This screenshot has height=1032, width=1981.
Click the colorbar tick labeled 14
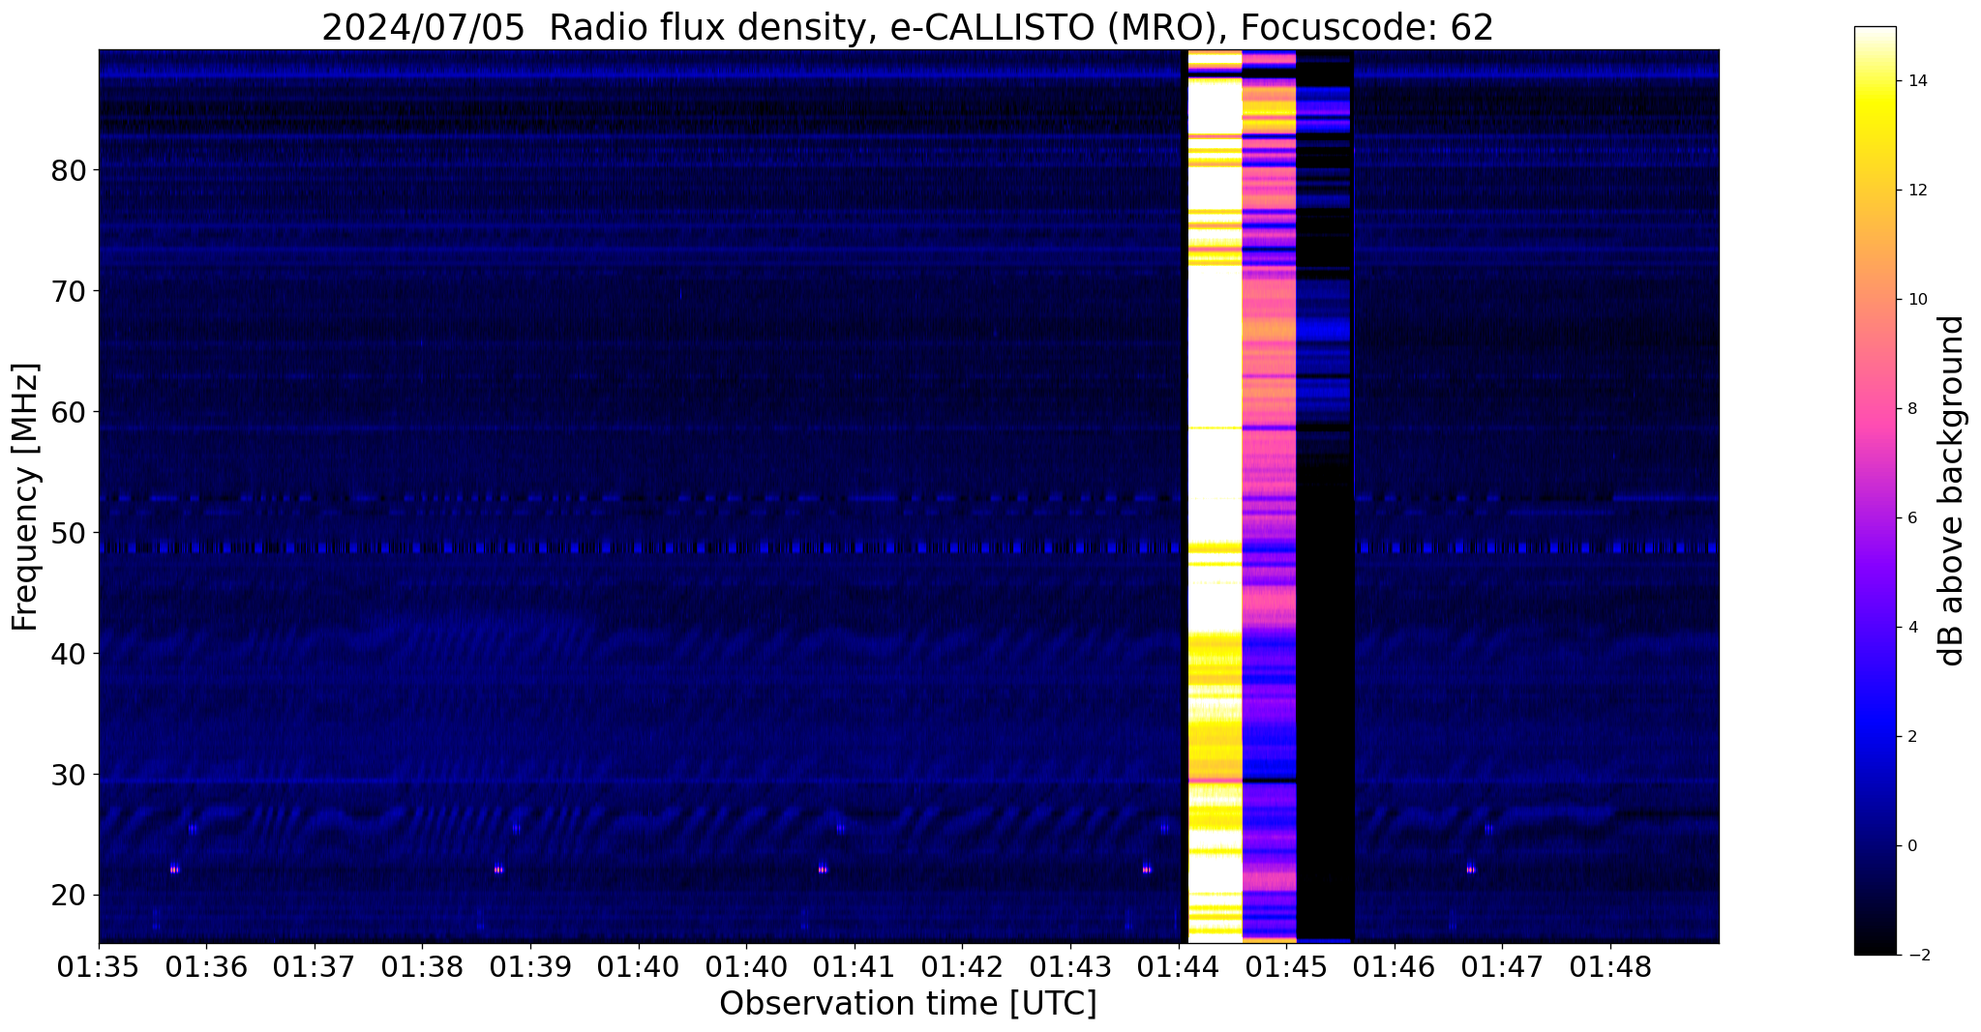tap(1917, 81)
